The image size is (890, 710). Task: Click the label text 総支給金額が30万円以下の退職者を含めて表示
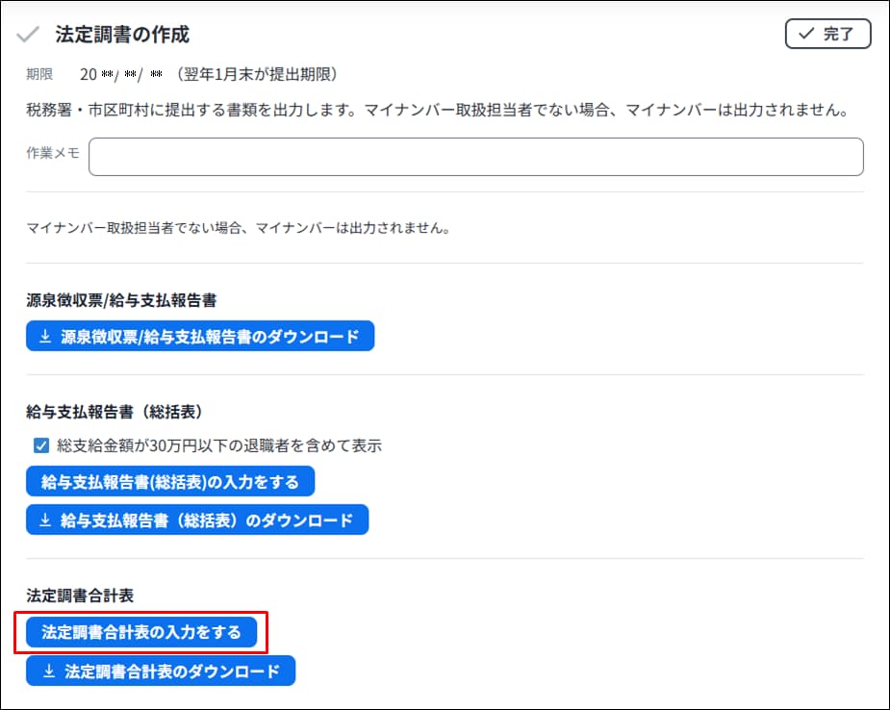[x=219, y=445]
